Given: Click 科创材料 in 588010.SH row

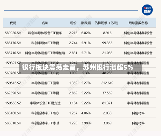Looking at the screenshot, I should pyautogui.click(x=138, y=123).
